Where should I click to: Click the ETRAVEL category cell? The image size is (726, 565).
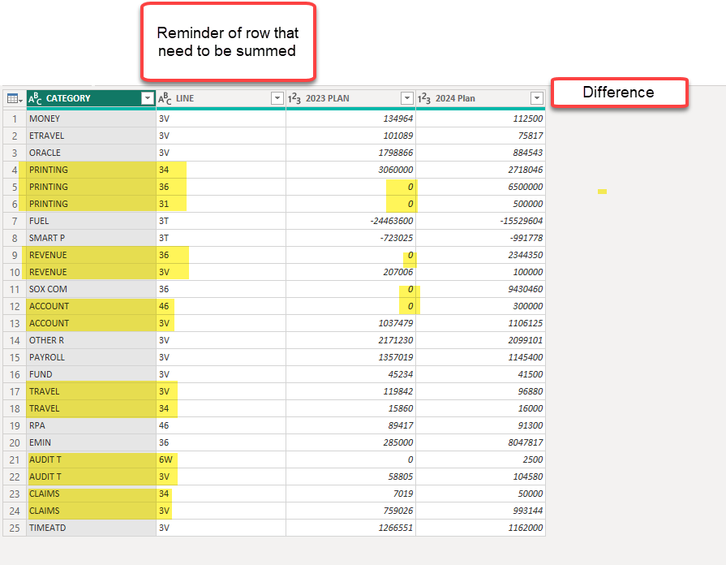click(x=91, y=136)
